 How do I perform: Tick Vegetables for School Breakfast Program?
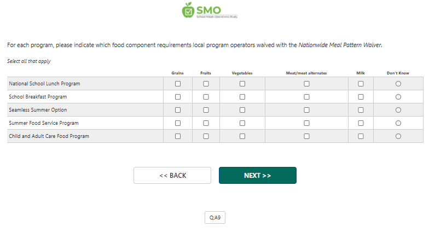click(242, 97)
